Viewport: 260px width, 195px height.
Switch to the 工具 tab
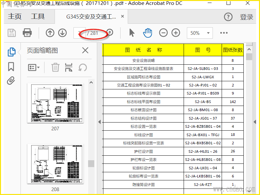pyautogui.click(x=38, y=16)
